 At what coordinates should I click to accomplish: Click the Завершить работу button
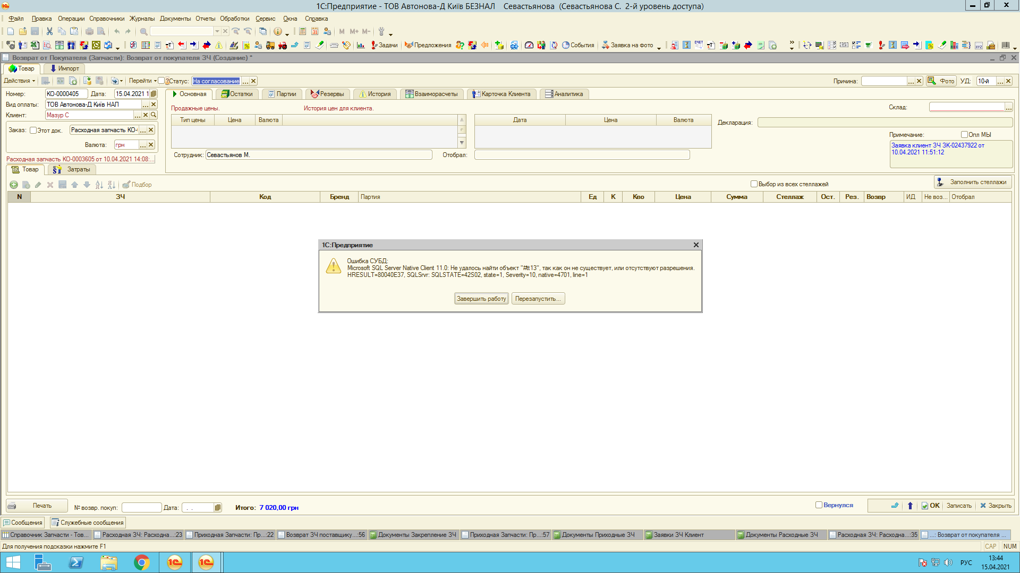pyautogui.click(x=481, y=299)
